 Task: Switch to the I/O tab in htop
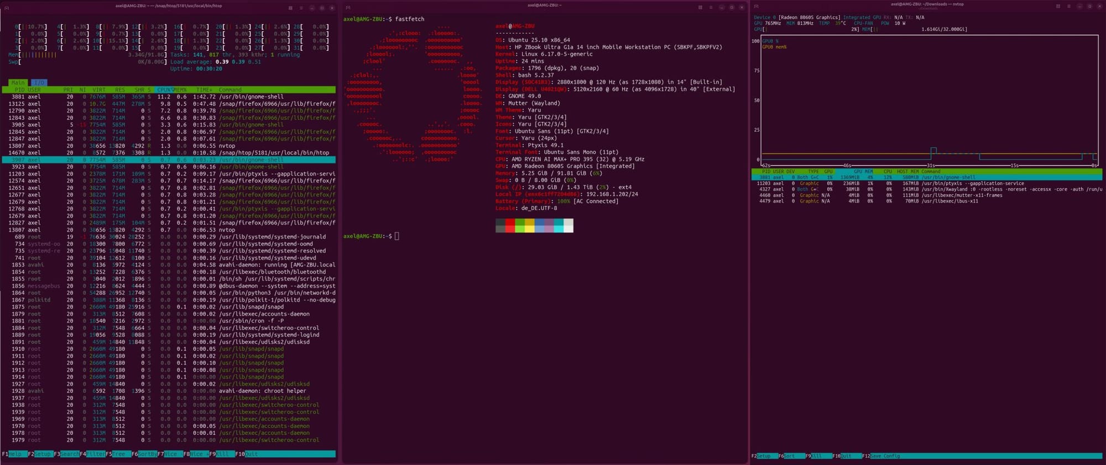(39, 83)
